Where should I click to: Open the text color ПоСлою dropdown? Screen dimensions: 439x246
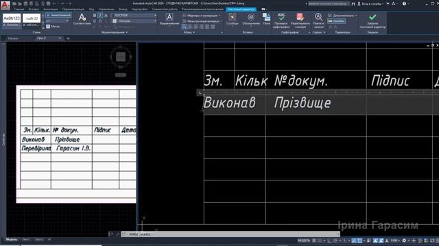click(134, 21)
